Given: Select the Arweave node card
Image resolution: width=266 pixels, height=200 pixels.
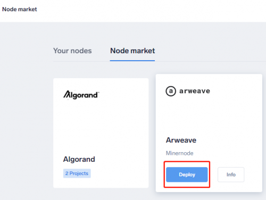Looking at the screenshot, I should pyautogui.click(x=209, y=133).
